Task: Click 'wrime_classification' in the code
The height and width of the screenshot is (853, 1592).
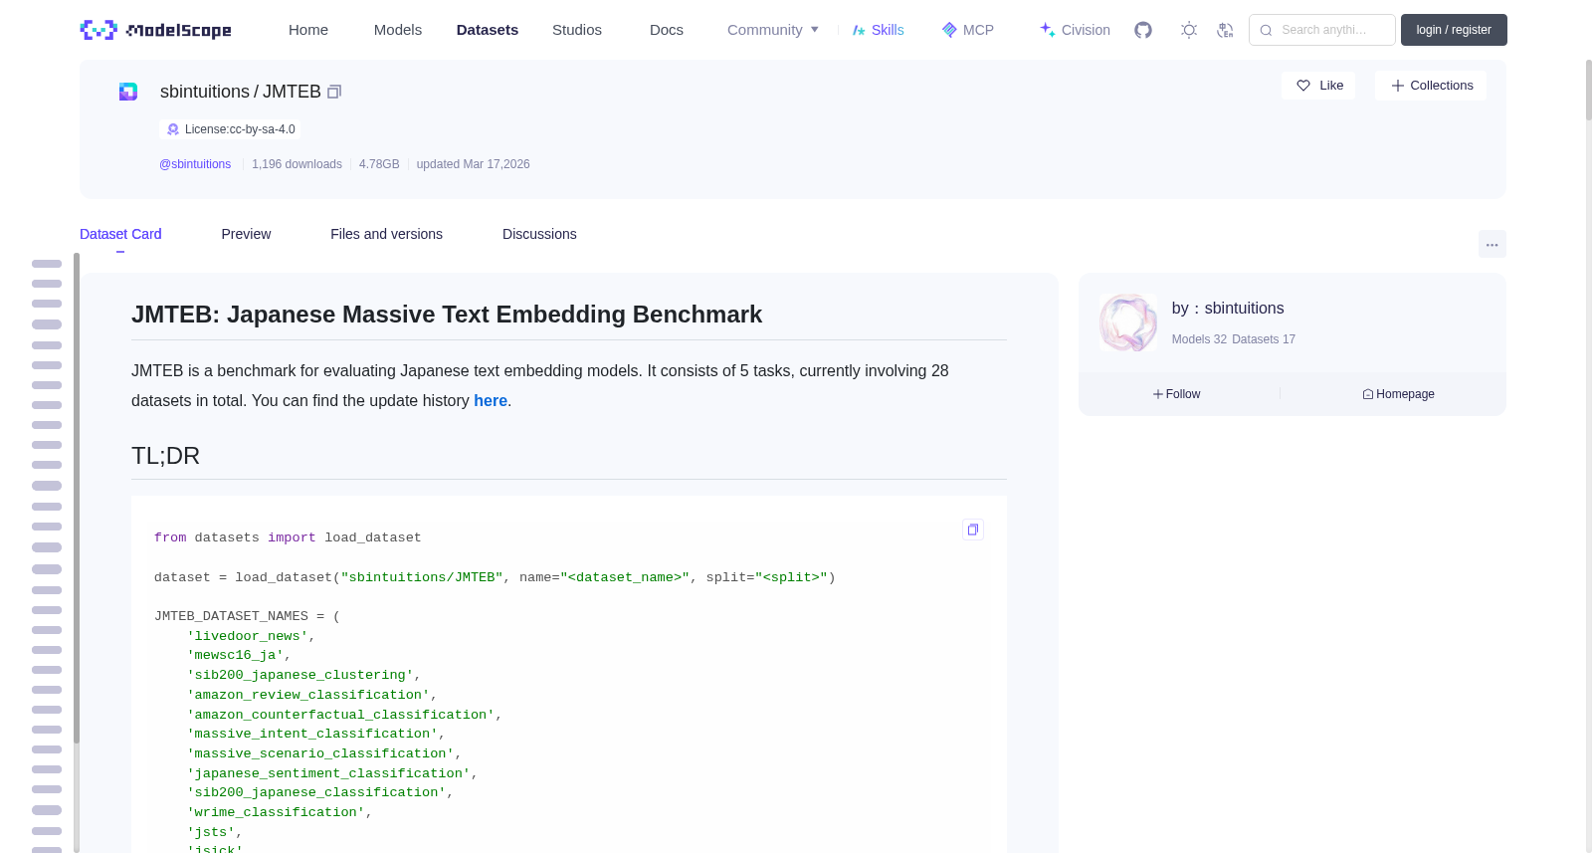Action: (x=276, y=812)
